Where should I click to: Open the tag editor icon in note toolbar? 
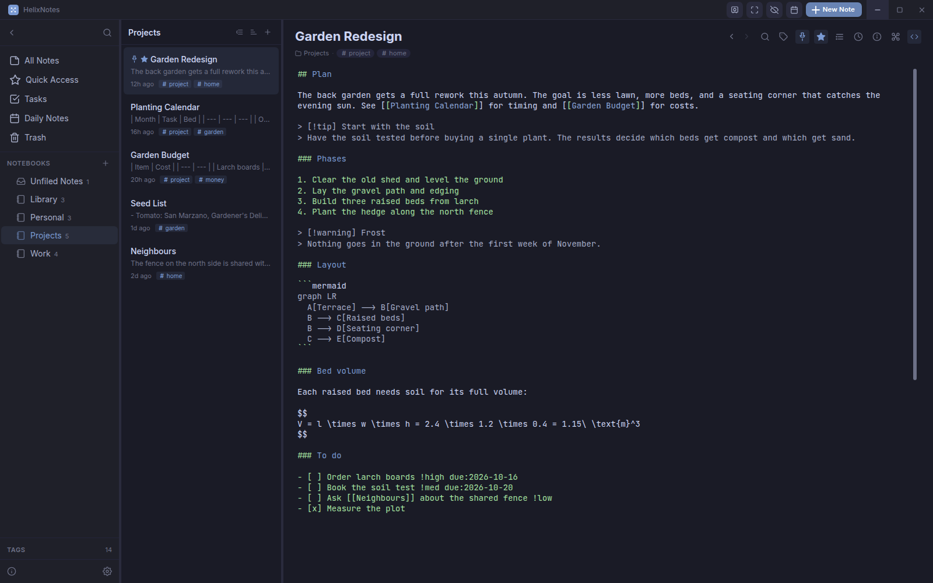(784, 37)
